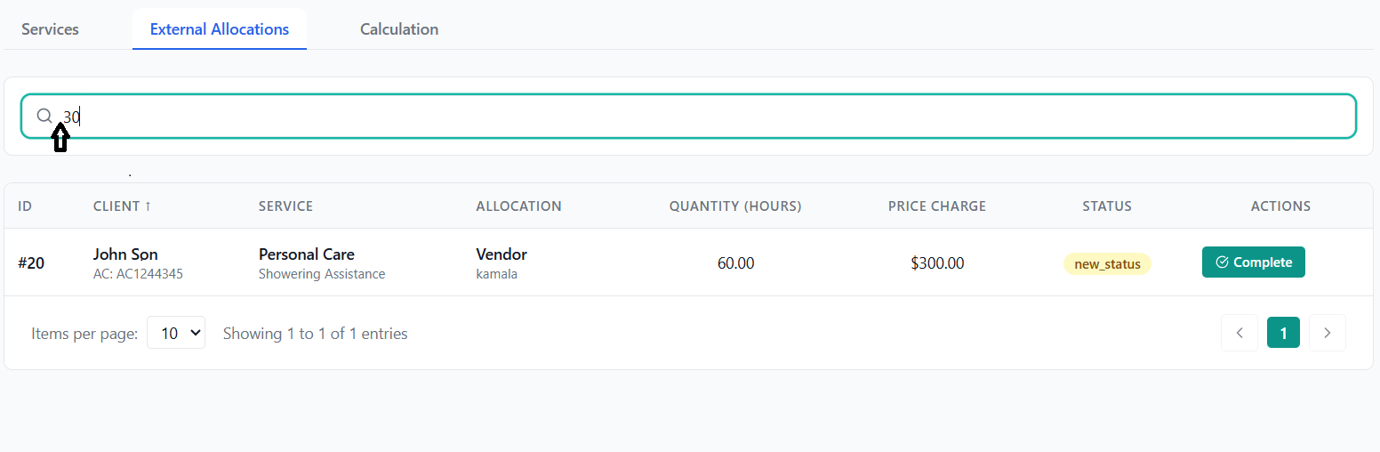This screenshot has width=1380, height=452.
Task: Sort by the Service column header
Action: point(285,206)
